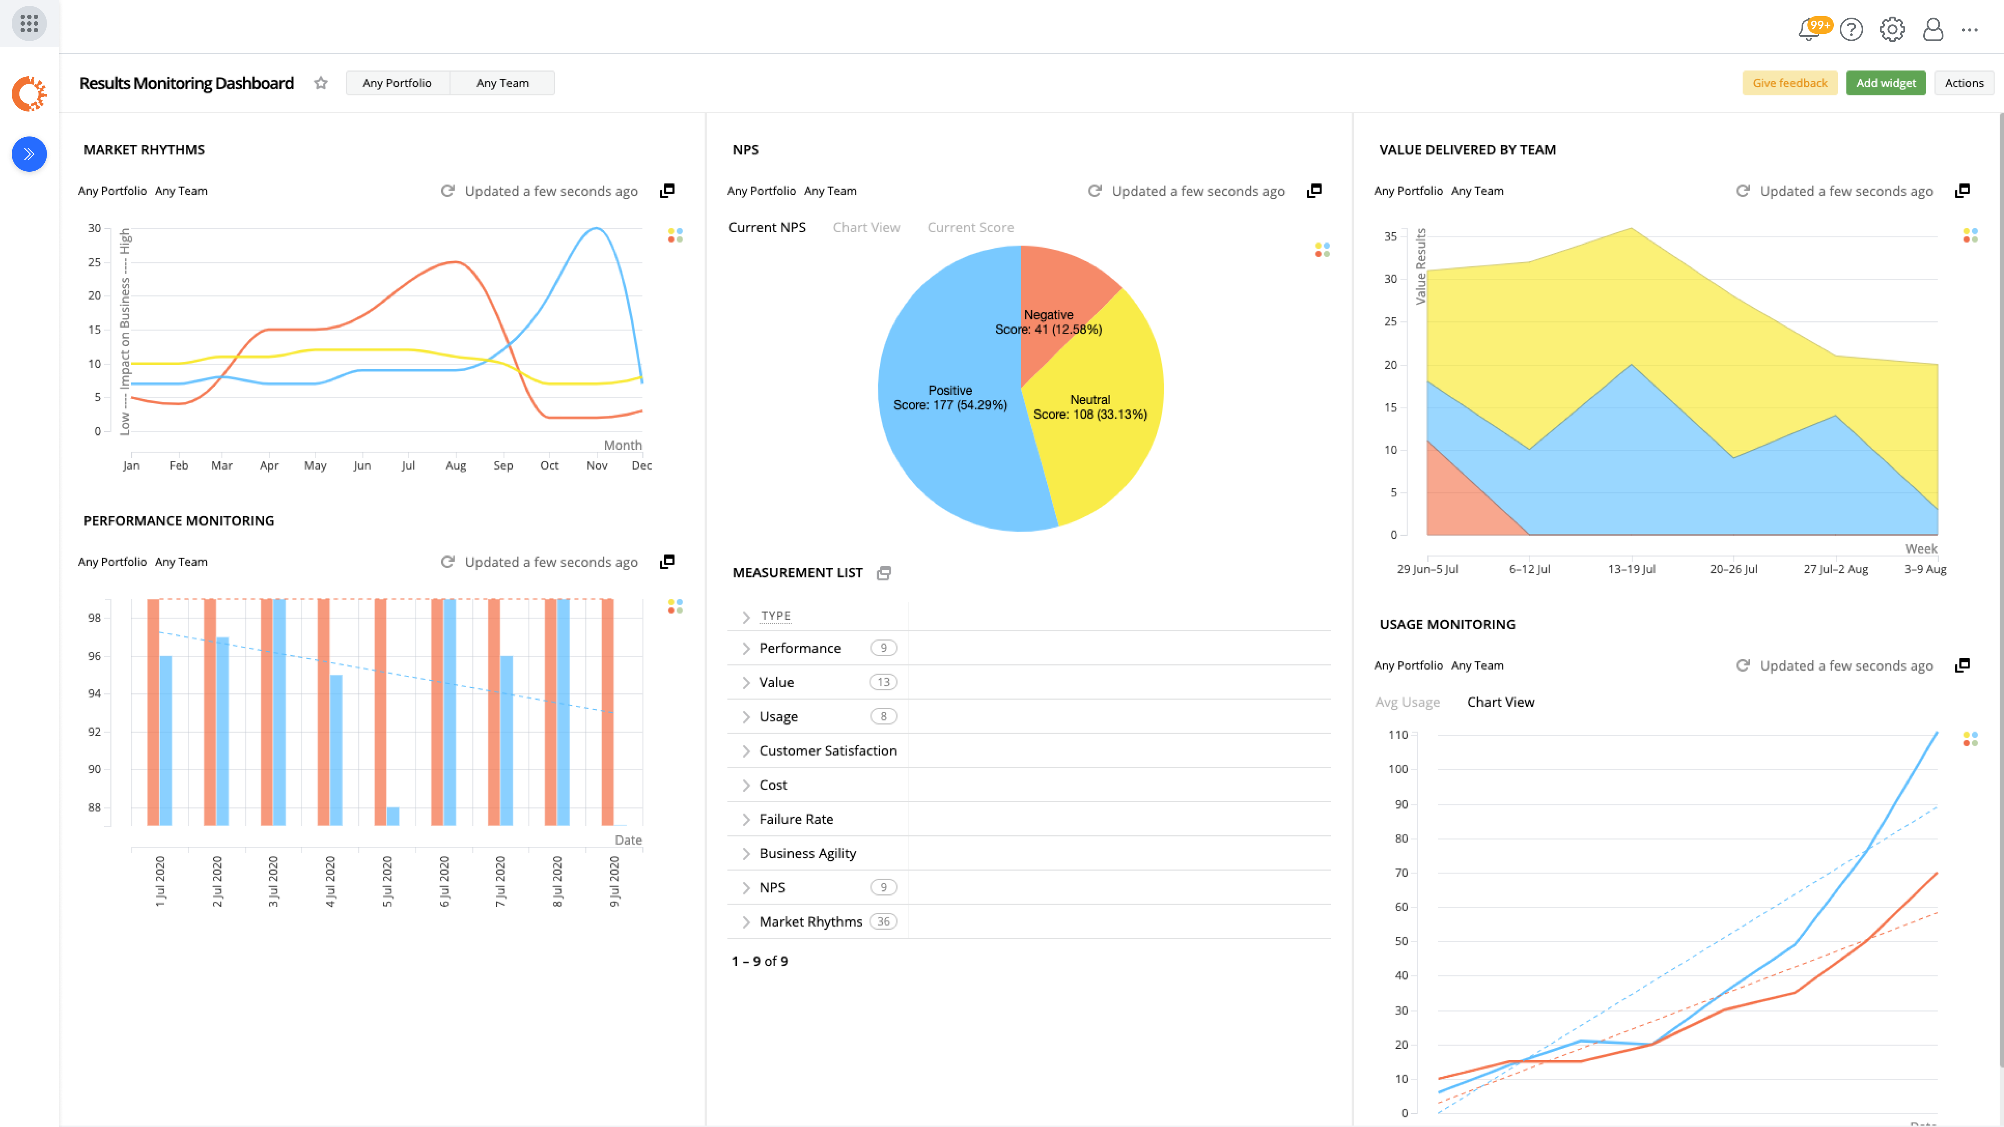This screenshot has width=2004, height=1127.
Task: Open the Measurement List in new window
Action: coord(884,573)
